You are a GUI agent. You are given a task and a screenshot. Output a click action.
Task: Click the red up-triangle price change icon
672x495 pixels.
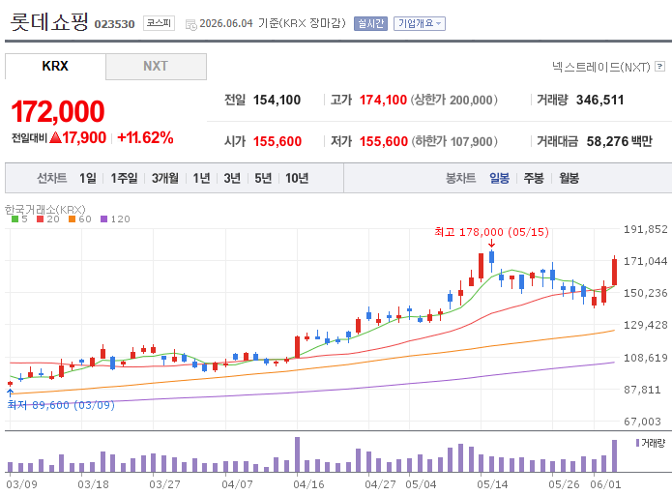click(x=55, y=137)
